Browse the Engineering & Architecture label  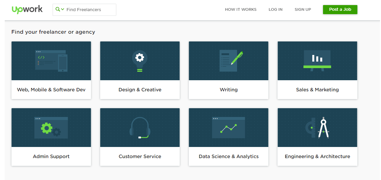[317, 156]
